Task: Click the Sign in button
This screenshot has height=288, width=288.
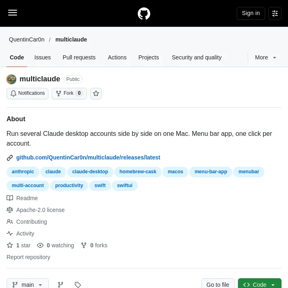Action: point(251,13)
